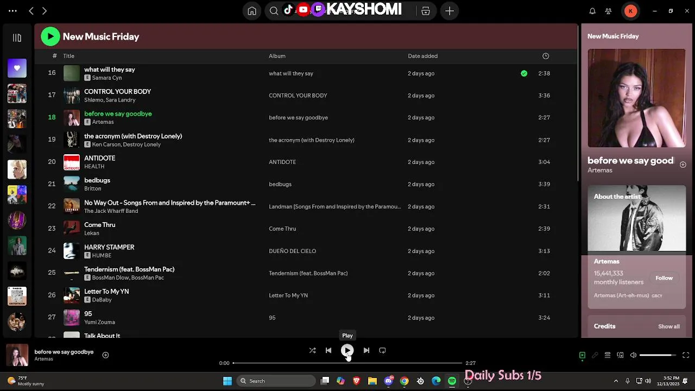
Task: Add now-playing song to Liked Songs in player bar
Action: point(106,355)
